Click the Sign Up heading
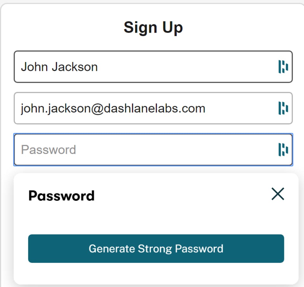This screenshot has width=304, height=287. coord(153,28)
